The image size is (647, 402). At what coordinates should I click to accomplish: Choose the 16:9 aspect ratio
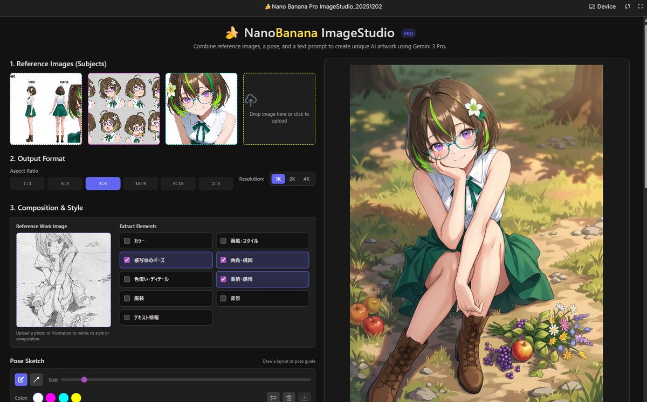140,184
